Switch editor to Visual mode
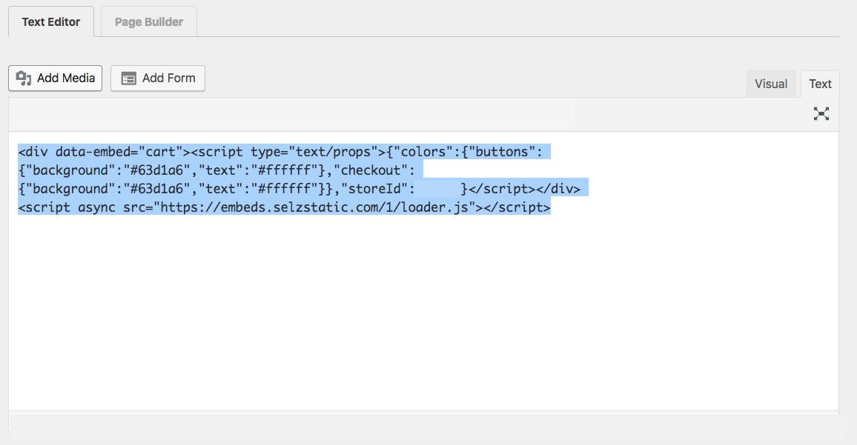Viewport: 857px width, 445px height. point(771,84)
